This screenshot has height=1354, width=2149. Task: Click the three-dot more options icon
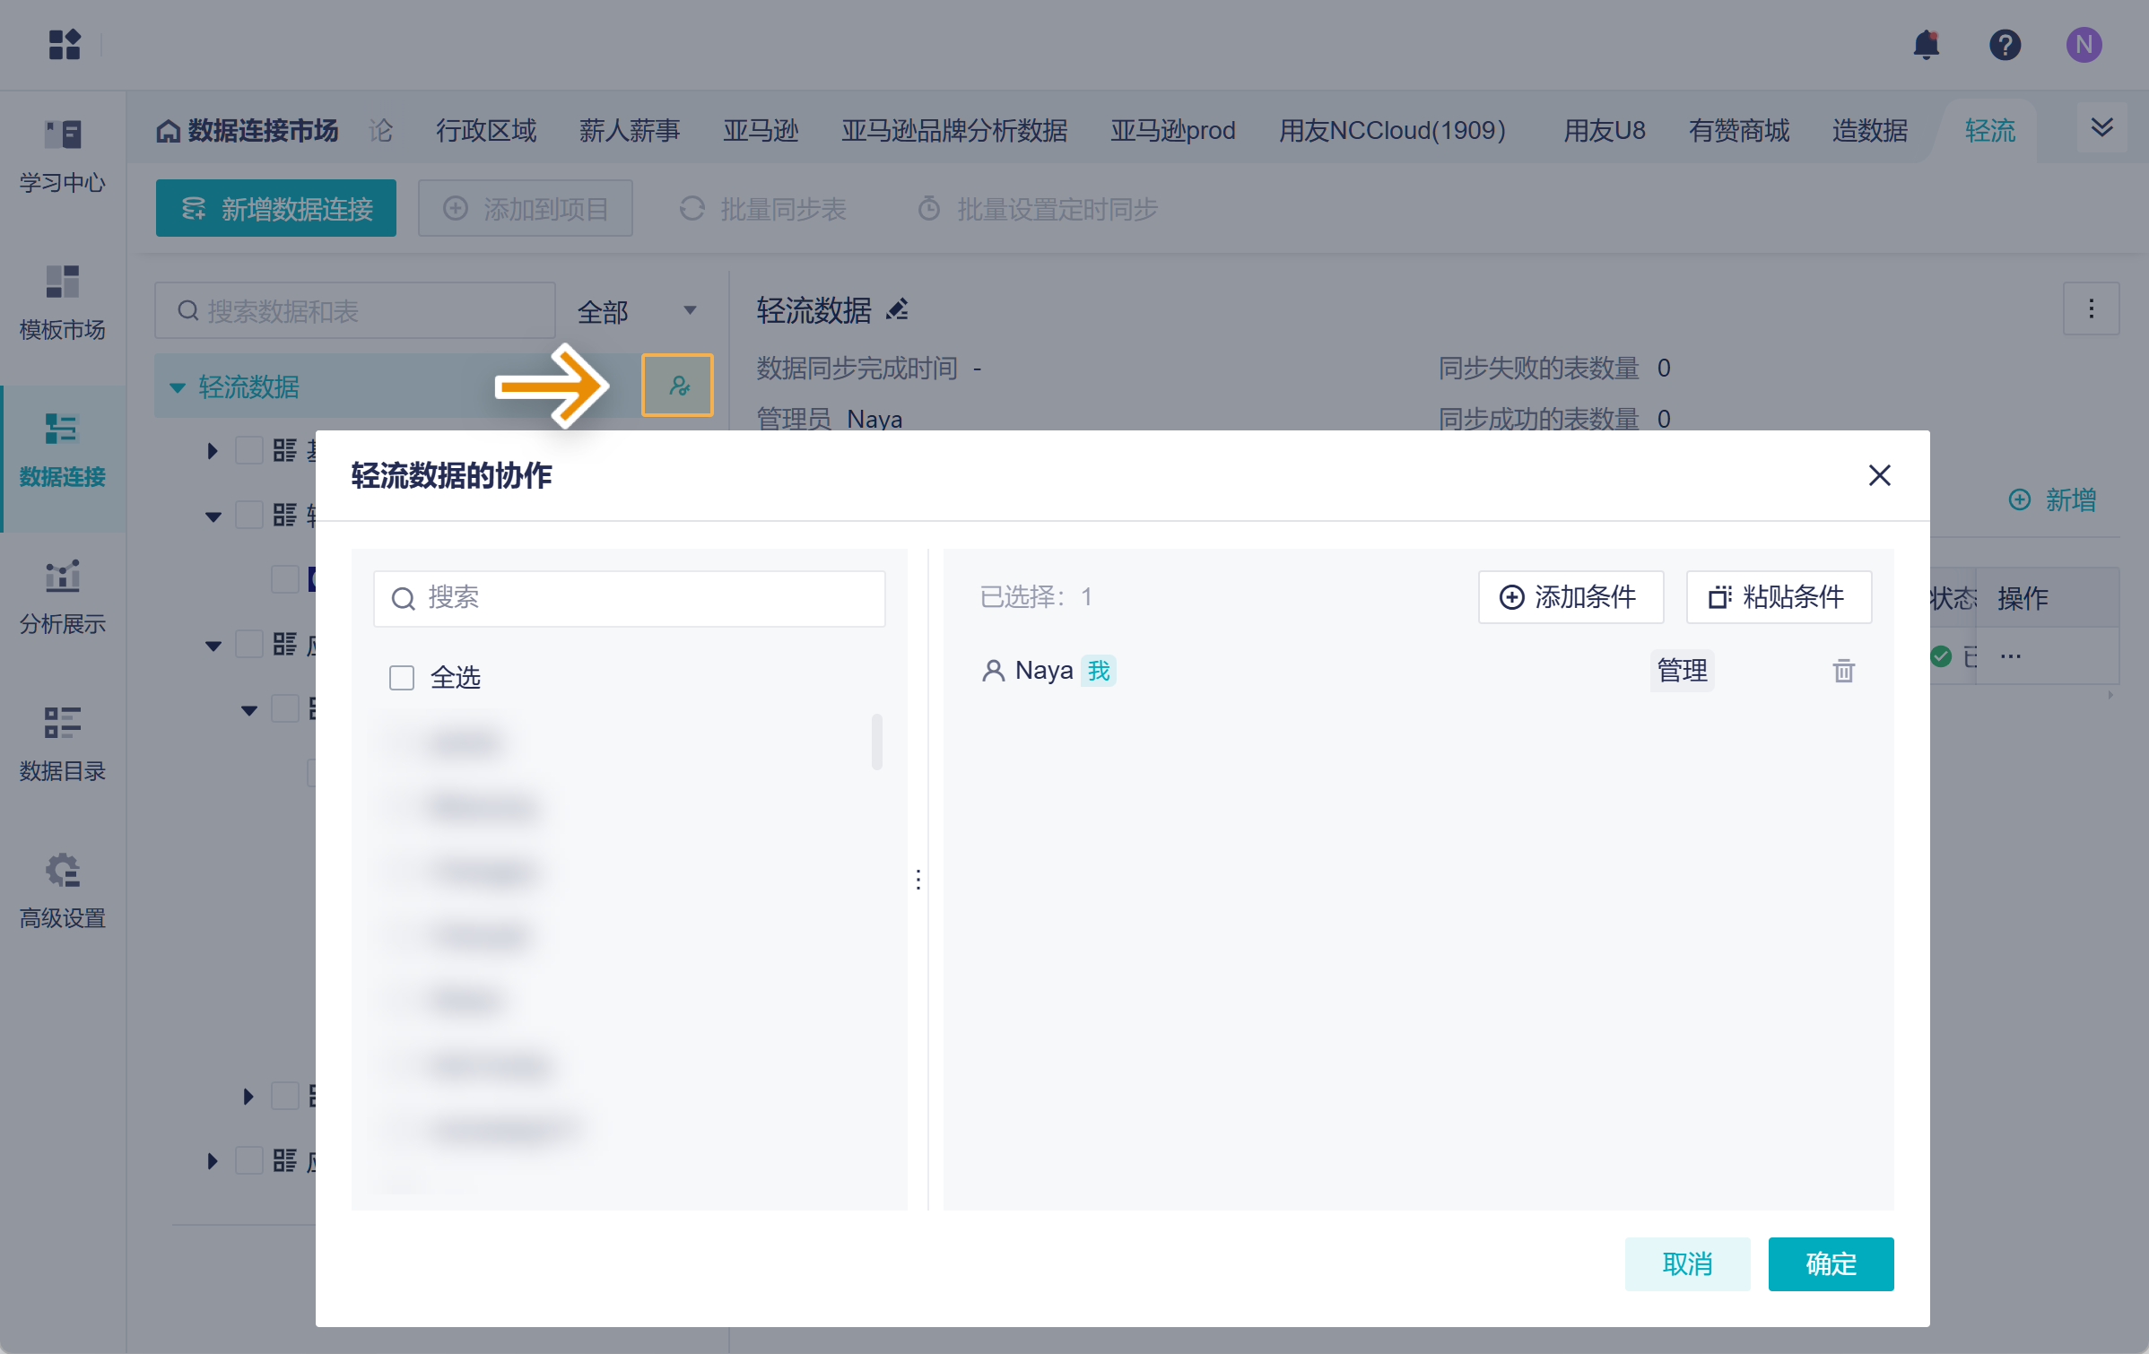pos(2091,309)
